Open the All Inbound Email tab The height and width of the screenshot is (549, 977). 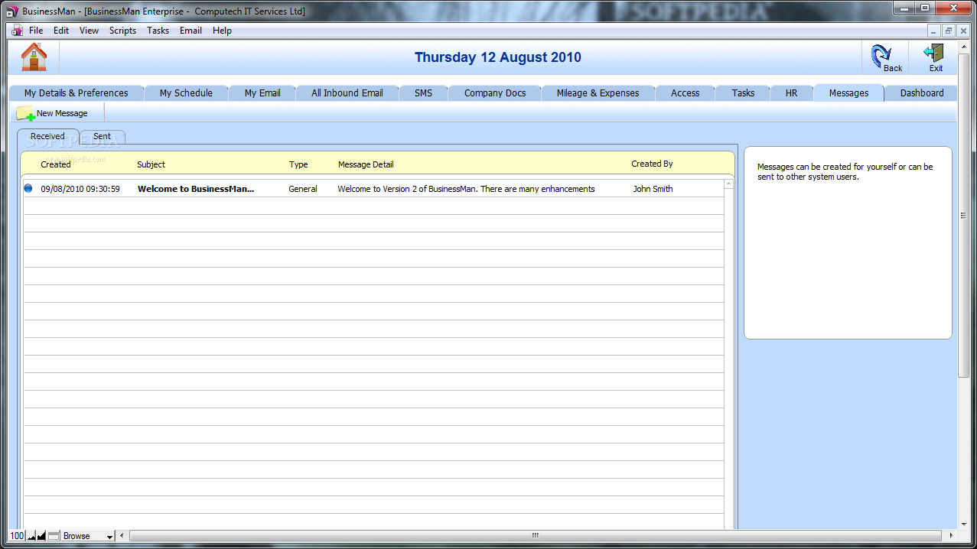click(x=347, y=93)
